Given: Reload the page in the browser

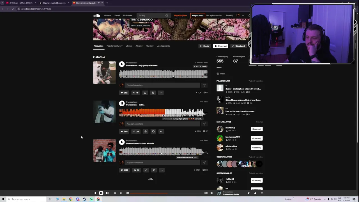Looking at the screenshot, I should 13,9.
